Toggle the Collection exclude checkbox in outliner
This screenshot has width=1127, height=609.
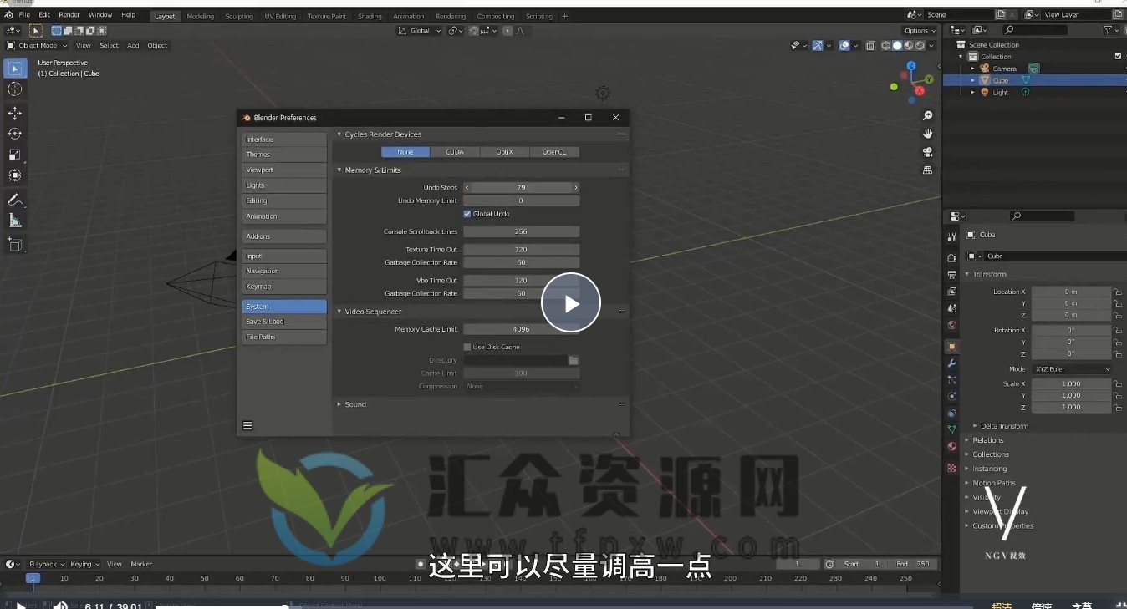(1118, 57)
